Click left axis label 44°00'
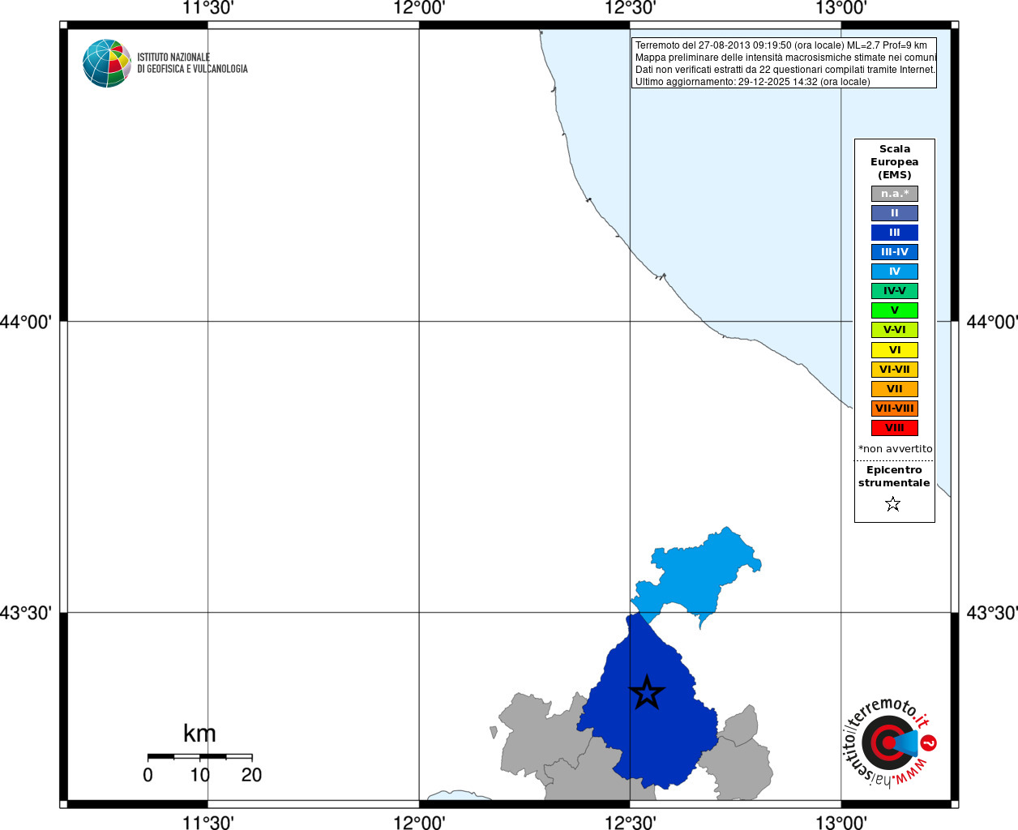This screenshot has width=1018, height=830. pos(26,322)
